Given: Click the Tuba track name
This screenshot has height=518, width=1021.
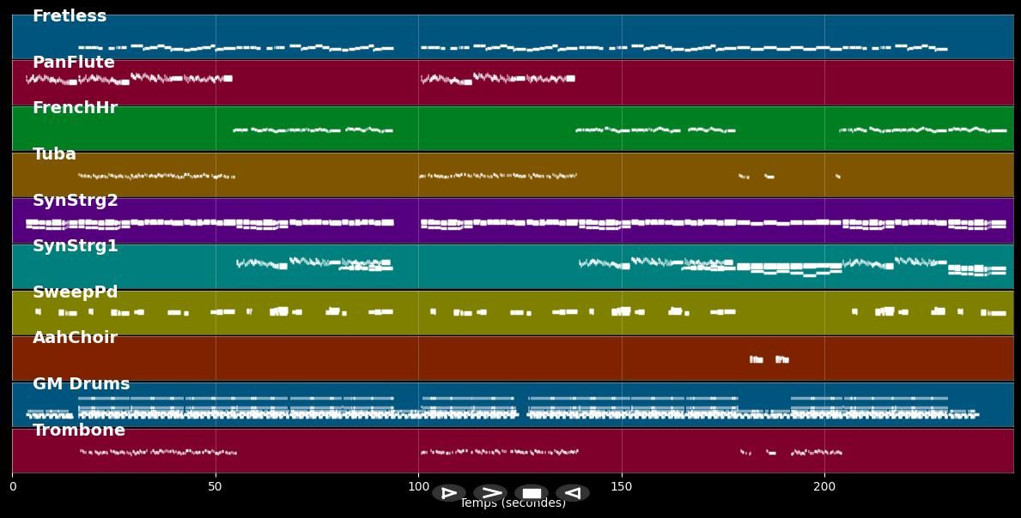Looking at the screenshot, I should tap(54, 154).
